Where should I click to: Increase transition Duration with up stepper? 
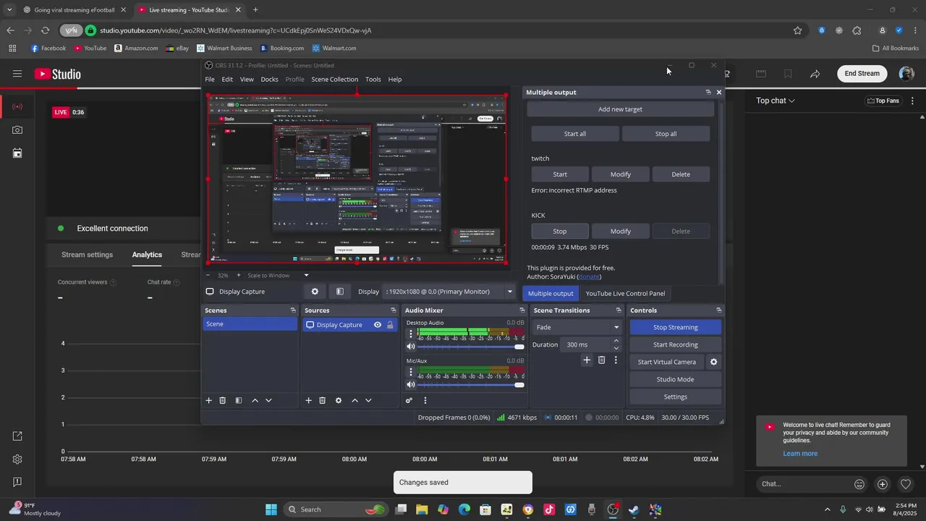pos(616,341)
